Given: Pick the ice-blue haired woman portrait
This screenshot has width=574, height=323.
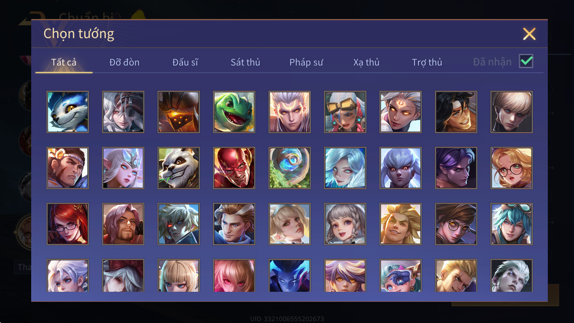Looking at the screenshot, I should pos(345,168).
